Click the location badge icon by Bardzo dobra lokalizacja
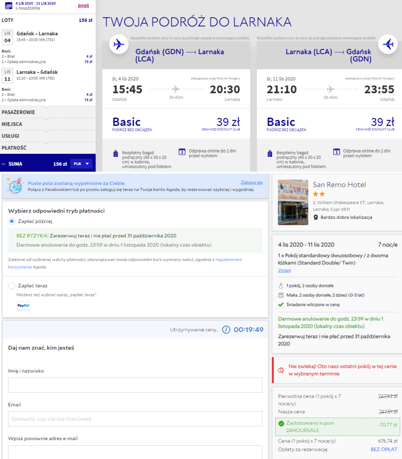Viewport: 402px width, 459px height. click(315, 217)
